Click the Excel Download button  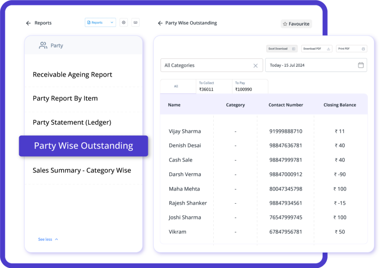click(x=282, y=49)
